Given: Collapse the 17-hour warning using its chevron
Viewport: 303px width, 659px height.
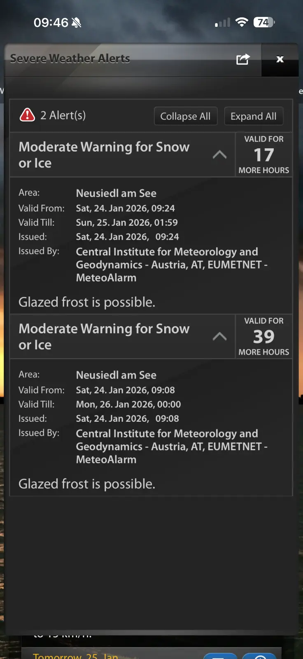Looking at the screenshot, I should click(x=219, y=155).
